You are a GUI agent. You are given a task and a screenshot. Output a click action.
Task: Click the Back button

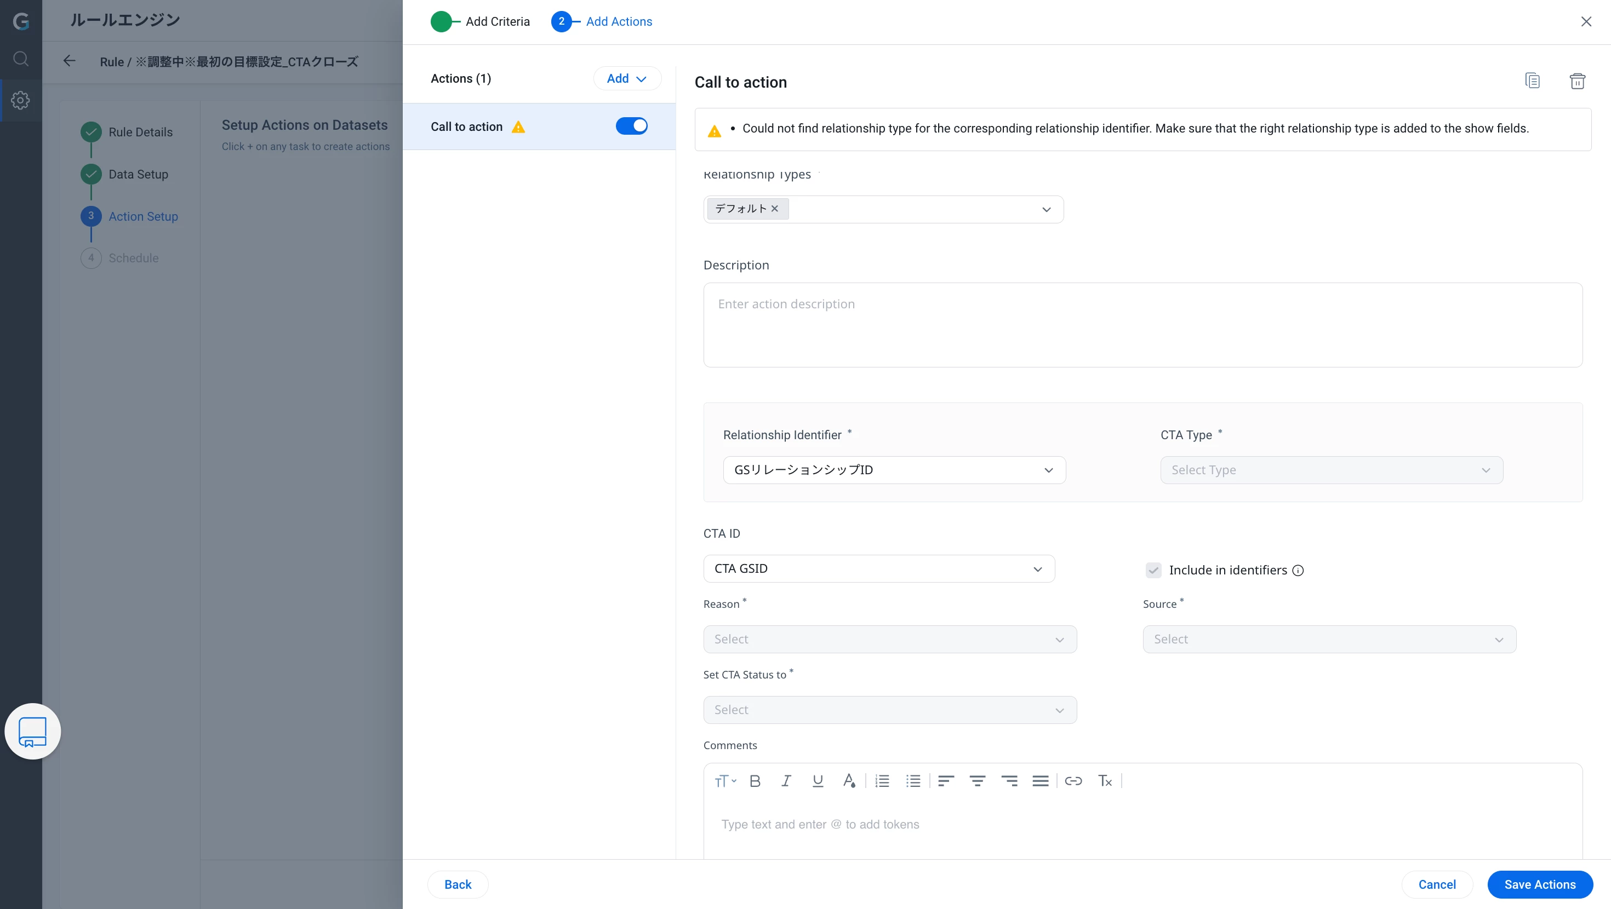458,884
